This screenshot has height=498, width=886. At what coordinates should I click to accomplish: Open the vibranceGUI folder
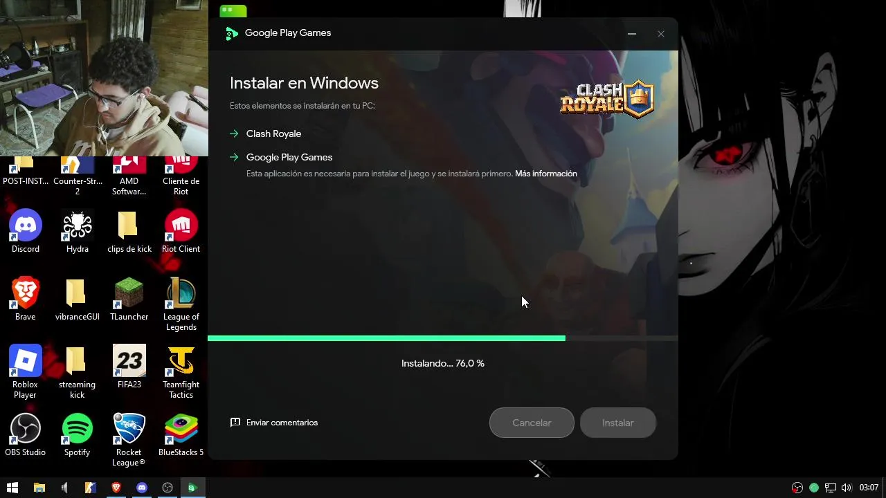coord(78,299)
